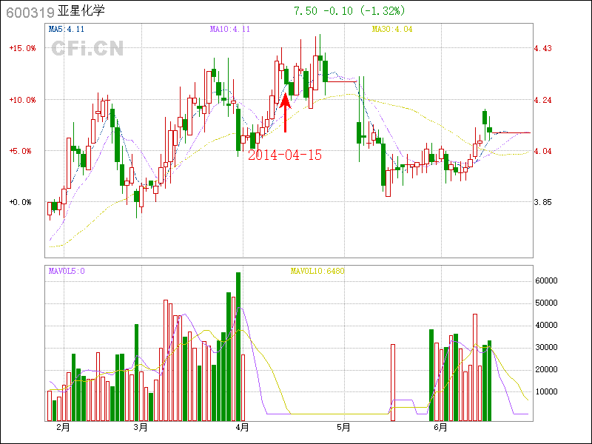This screenshot has width=592, height=444.
Task: Click the 20000 volume axis label
Action: (546, 369)
